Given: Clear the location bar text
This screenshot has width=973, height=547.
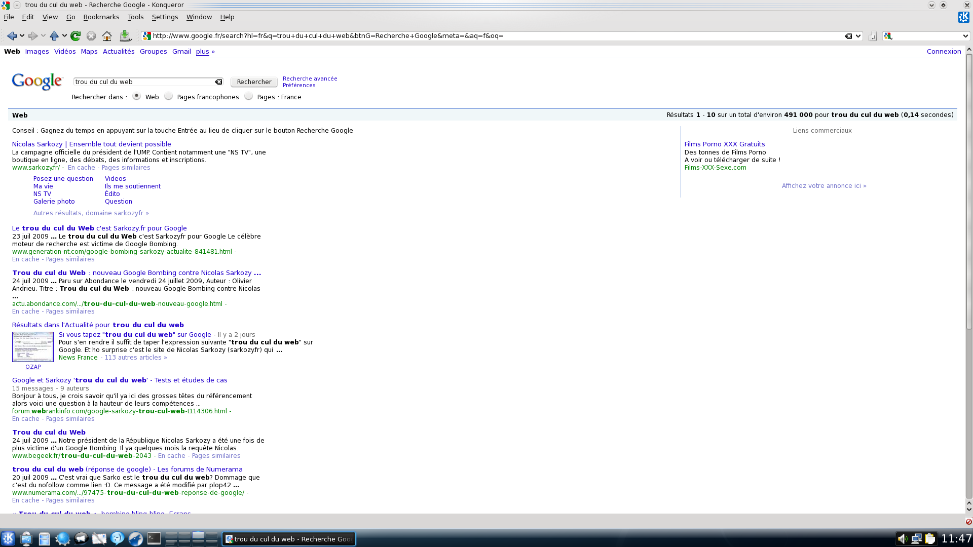Looking at the screenshot, I should tap(848, 36).
